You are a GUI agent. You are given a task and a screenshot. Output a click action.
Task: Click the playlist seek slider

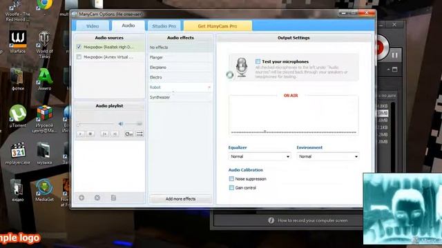click(97, 124)
